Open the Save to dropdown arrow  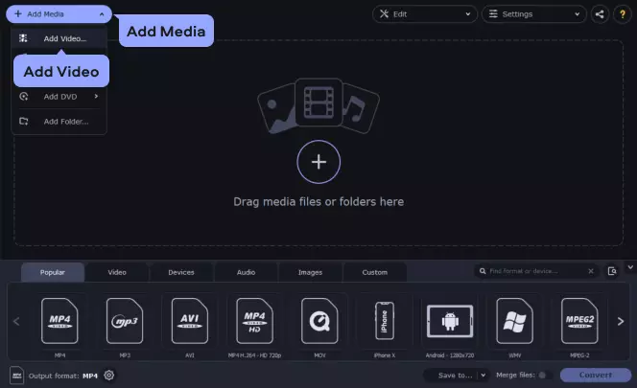[x=484, y=375]
